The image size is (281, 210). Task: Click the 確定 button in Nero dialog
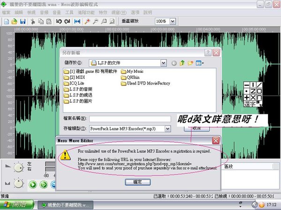[x=138, y=182]
